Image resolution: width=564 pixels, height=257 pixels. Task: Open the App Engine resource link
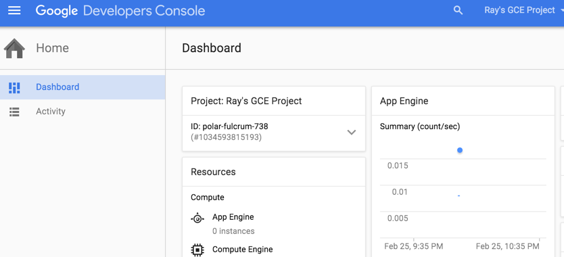click(233, 217)
